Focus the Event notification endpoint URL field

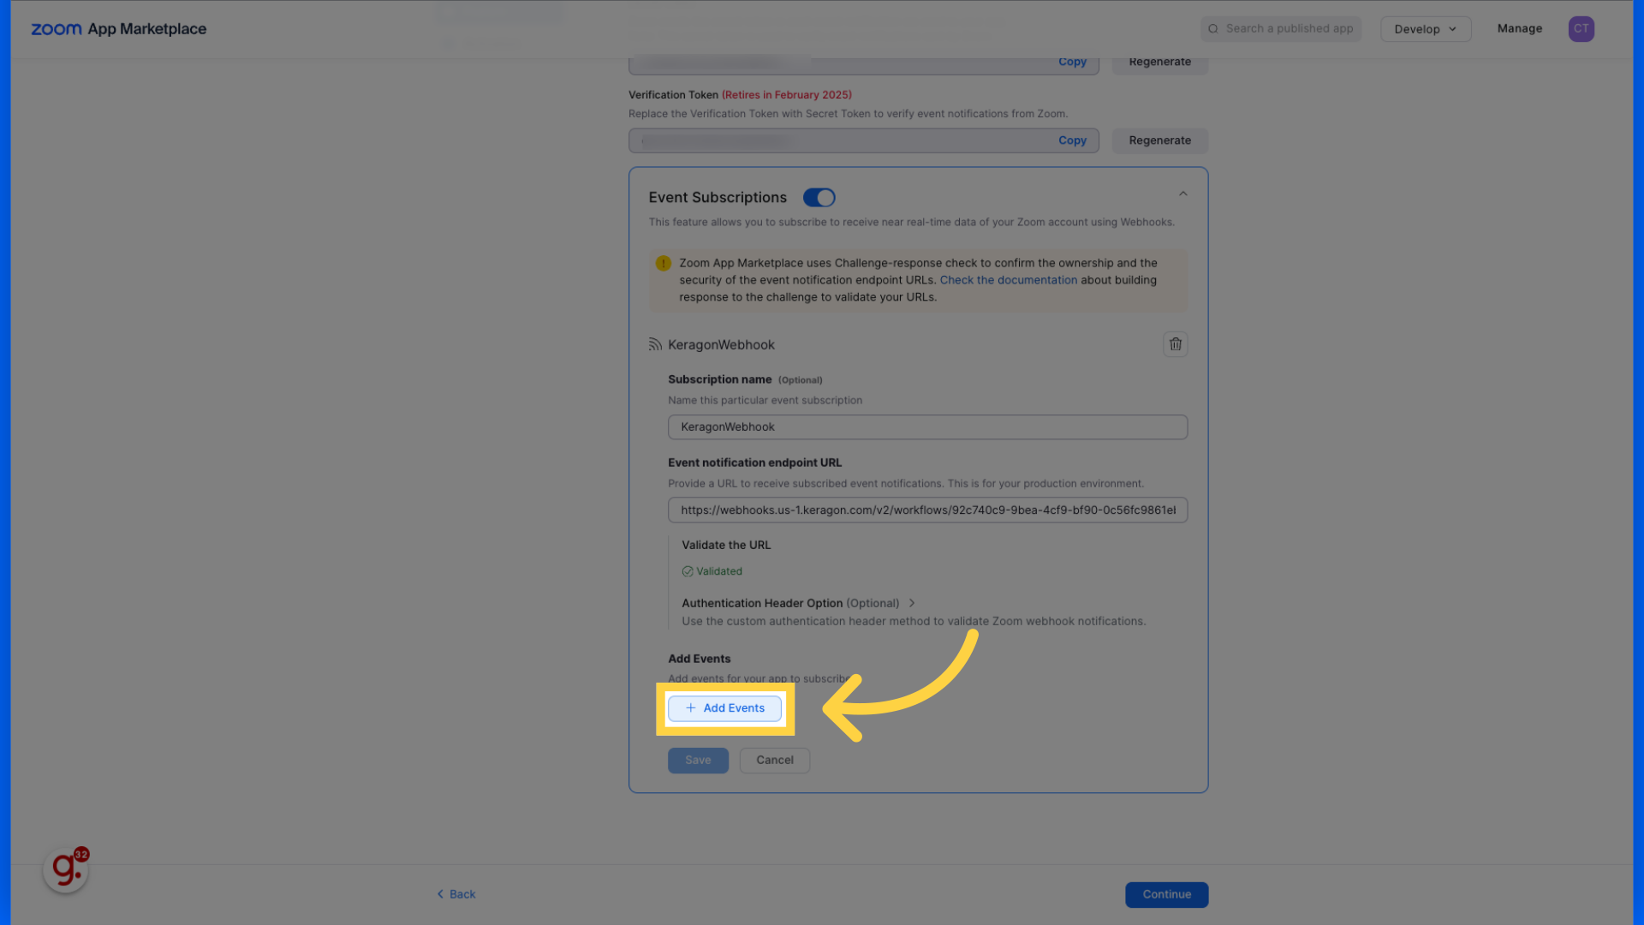point(927,510)
